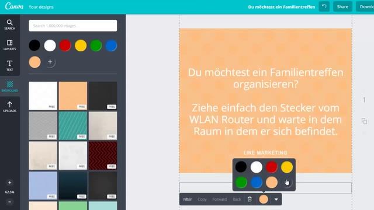This screenshot has height=210, width=374.
Task: Click the Share button
Action: point(342,6)
